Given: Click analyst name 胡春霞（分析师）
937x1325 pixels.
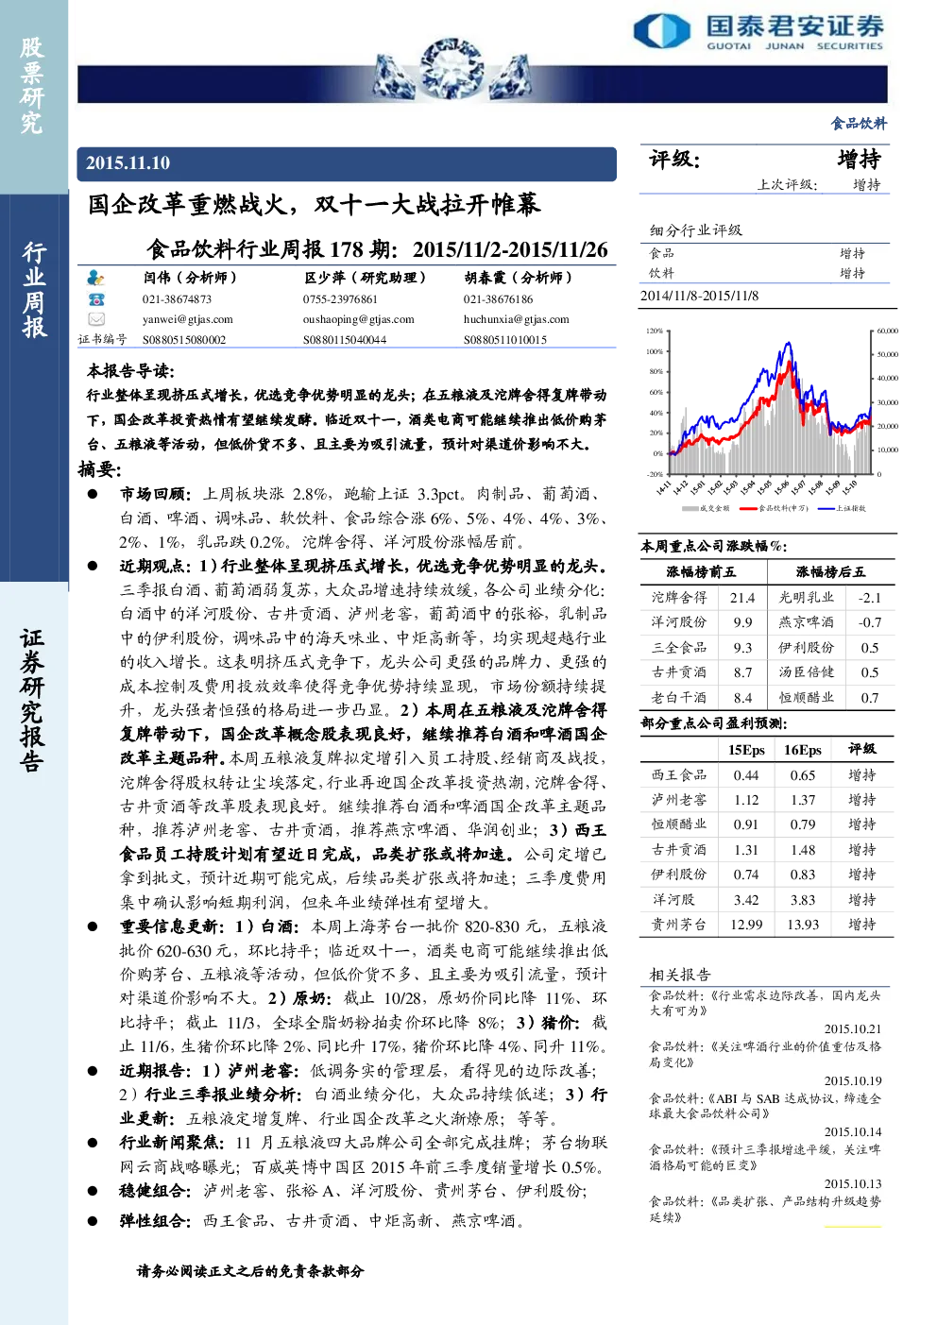Looking at the screenshot, I should [519, 278].
